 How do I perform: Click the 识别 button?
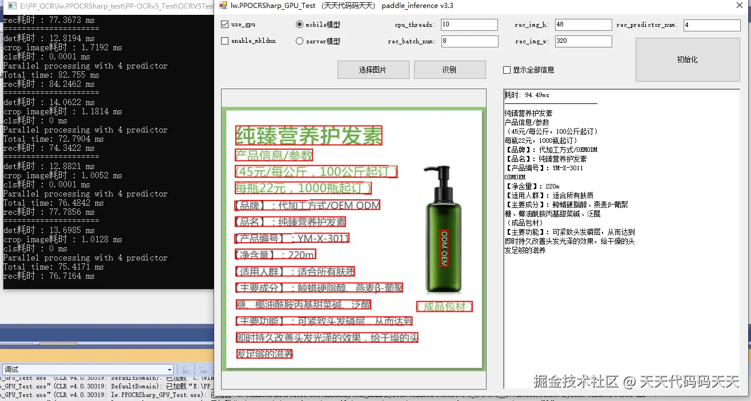[450, 69]
